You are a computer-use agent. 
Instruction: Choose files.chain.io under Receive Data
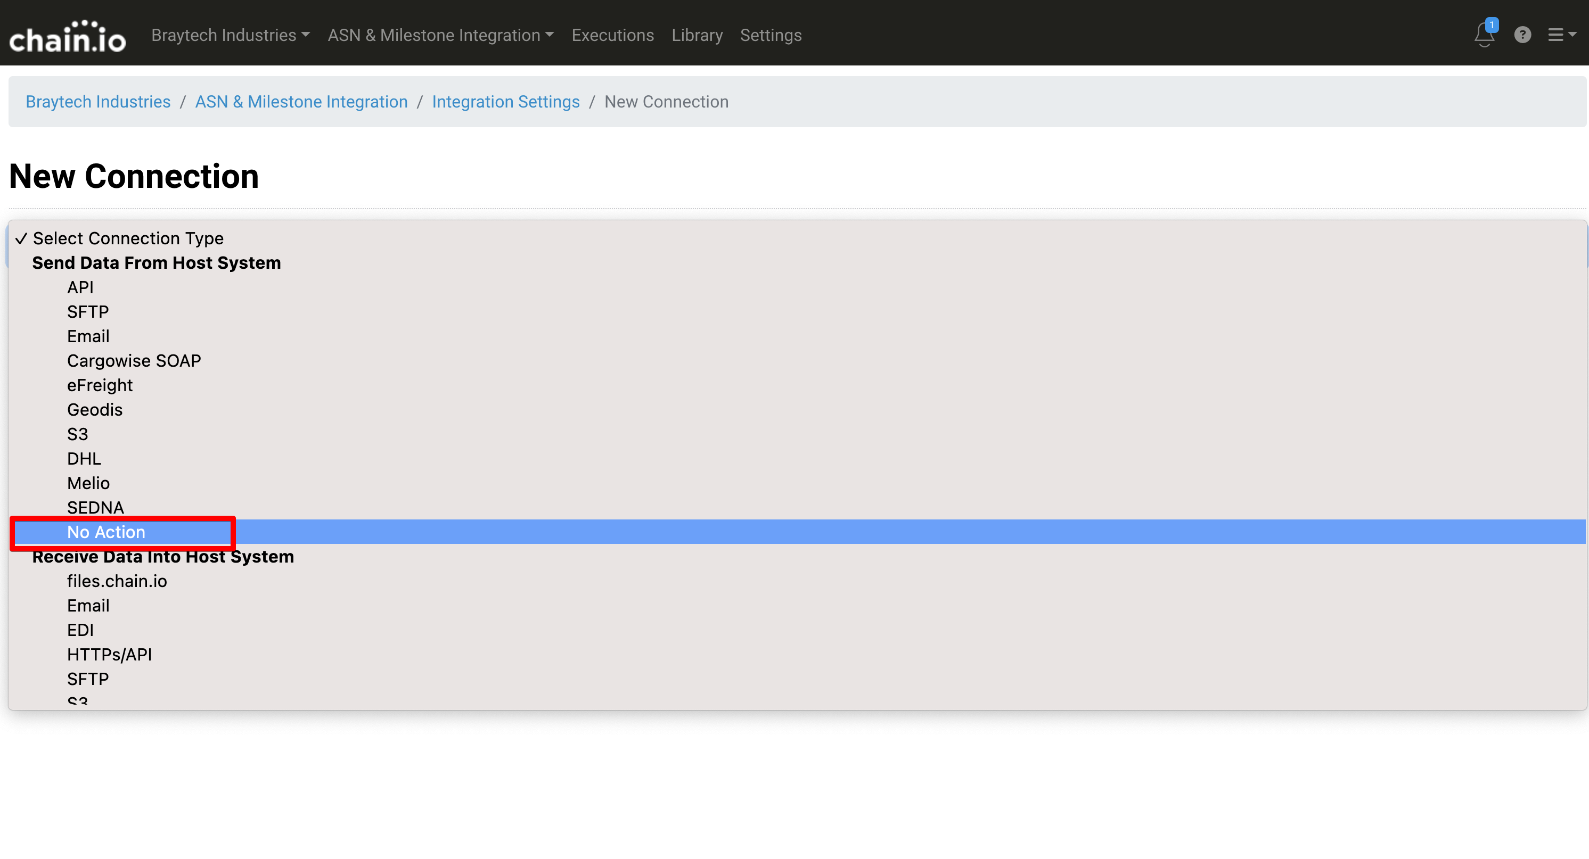pyautogui.click(x=117, y=581)
